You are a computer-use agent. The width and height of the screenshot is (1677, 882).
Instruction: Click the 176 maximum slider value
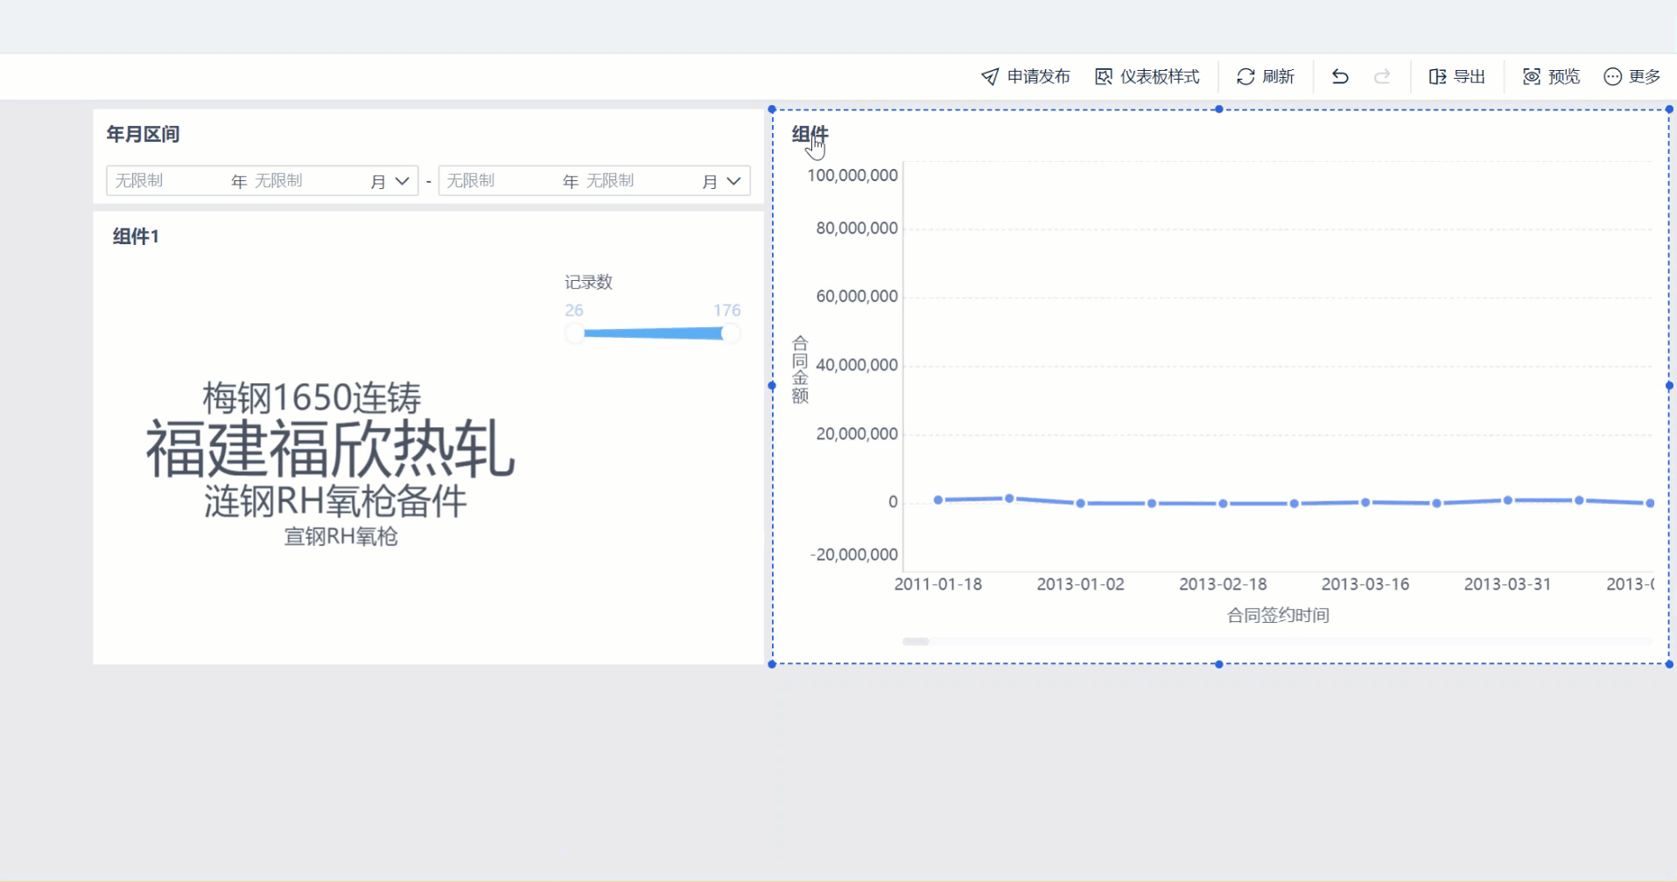(x=726, y=311)
